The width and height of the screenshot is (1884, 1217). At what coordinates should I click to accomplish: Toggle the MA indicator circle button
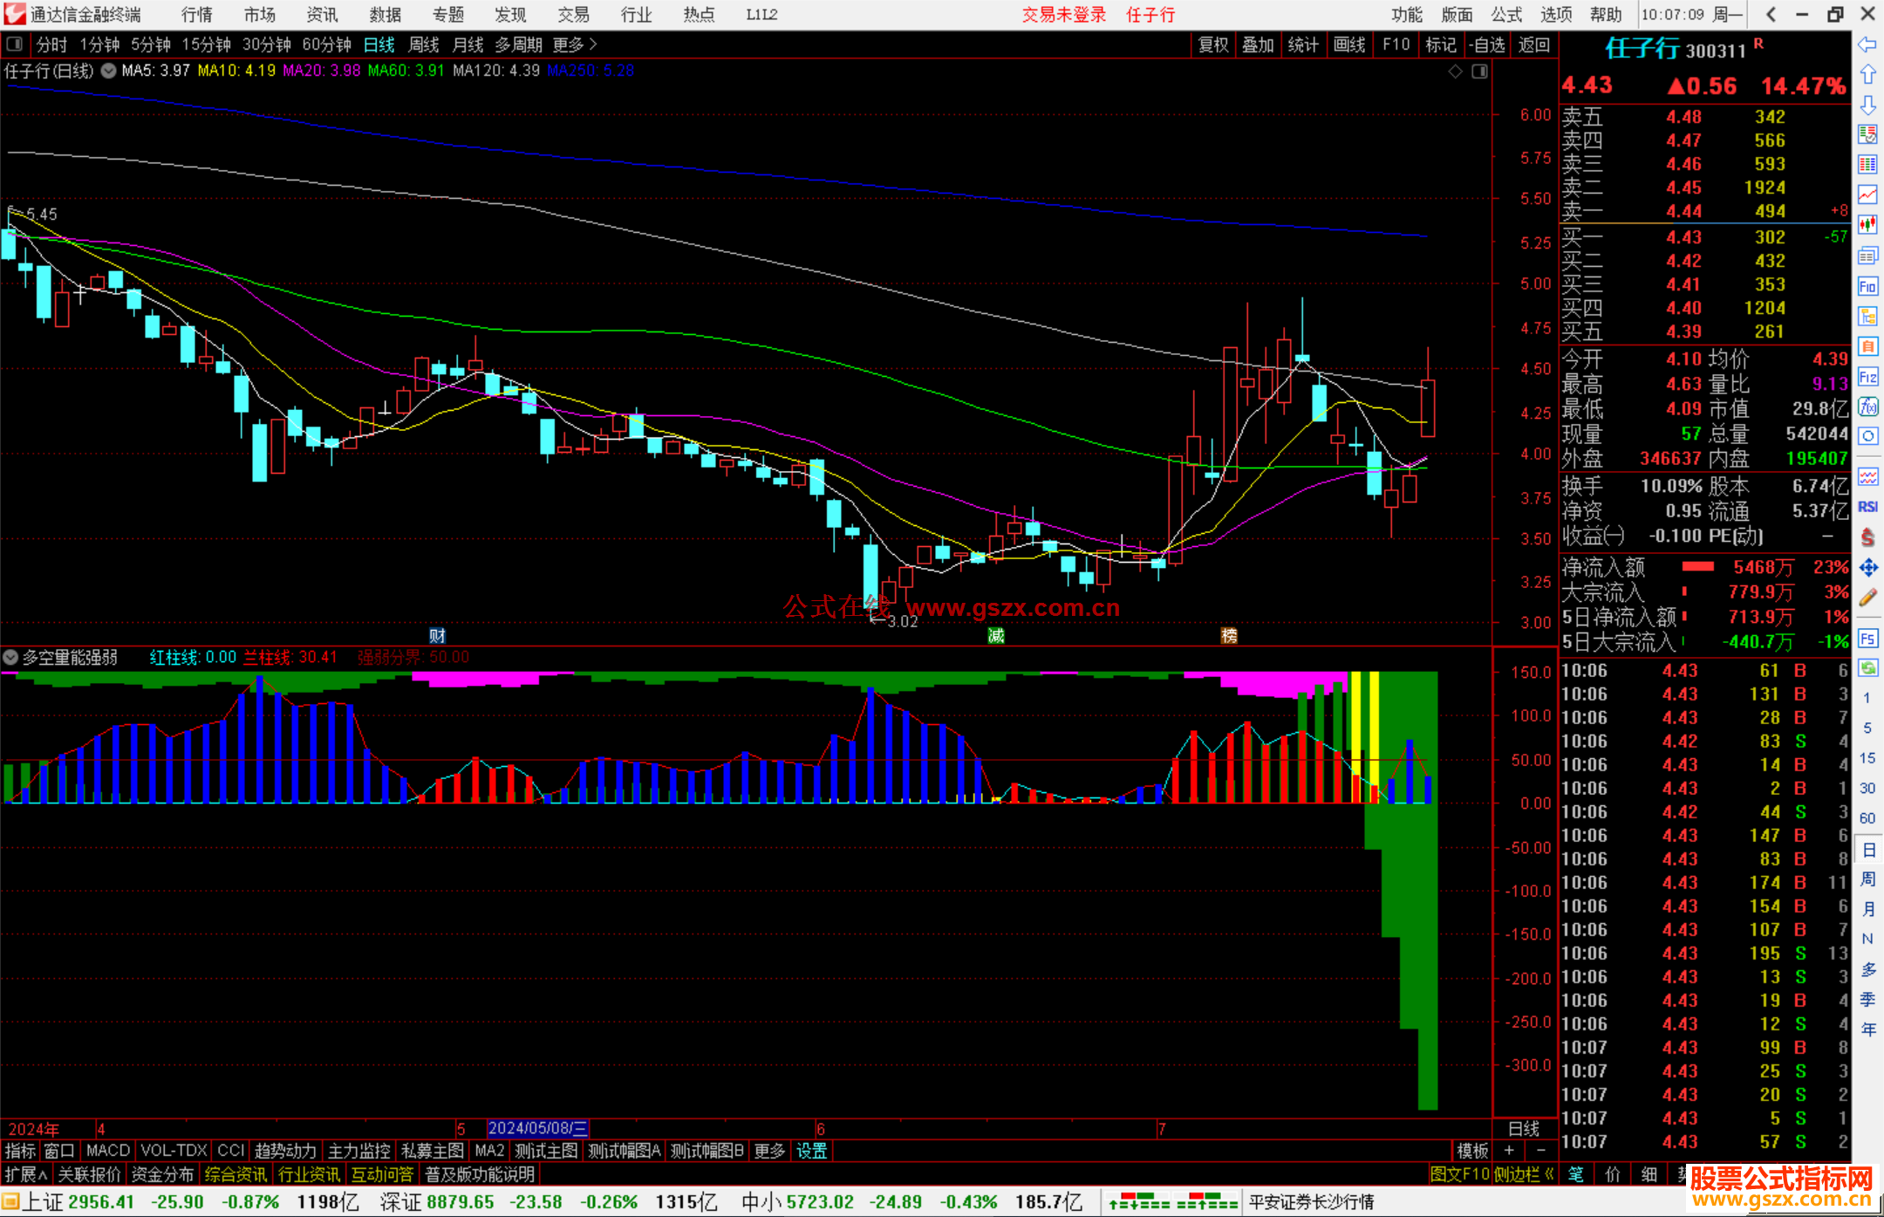[x=108, y=72]
